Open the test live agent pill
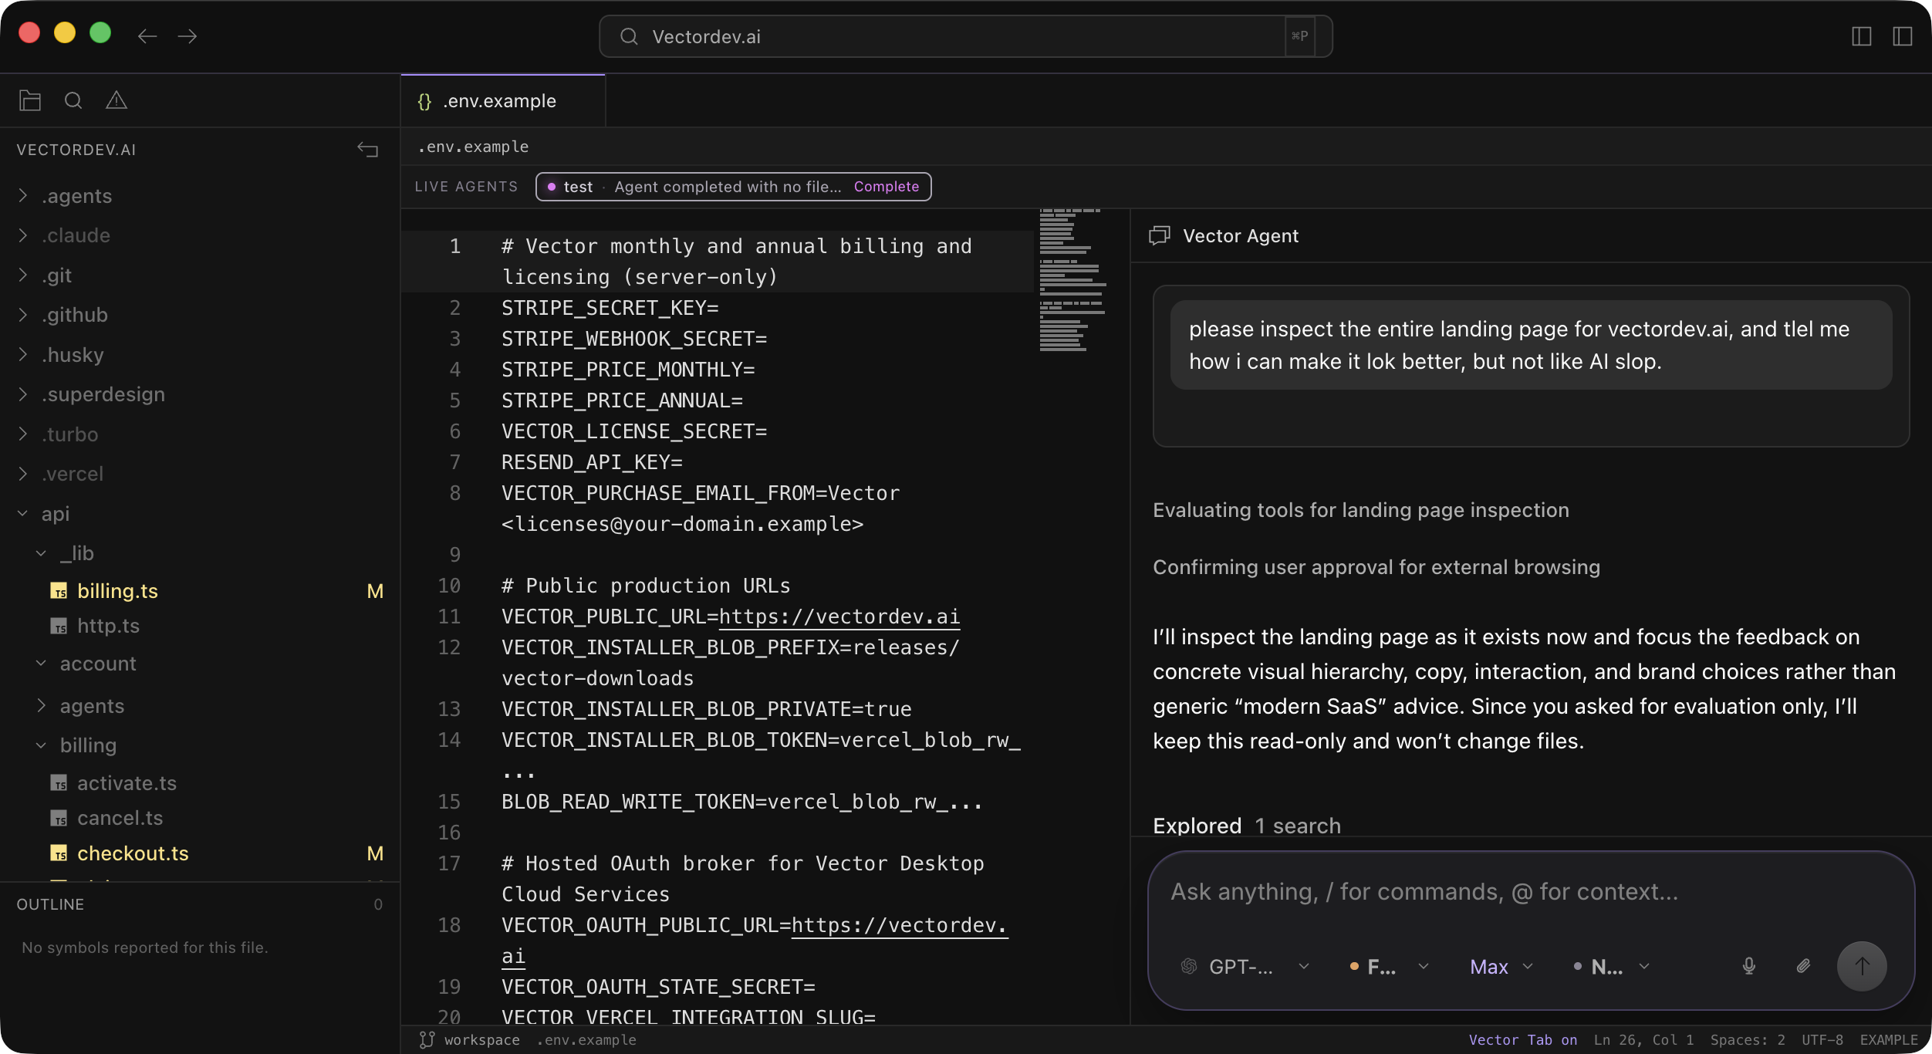 pos(733,187)
